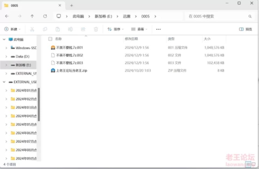Click the Delete trash bin icon
Image resolution: width=259 pixels, height=169 pixels.
click(x=96, y=29)
